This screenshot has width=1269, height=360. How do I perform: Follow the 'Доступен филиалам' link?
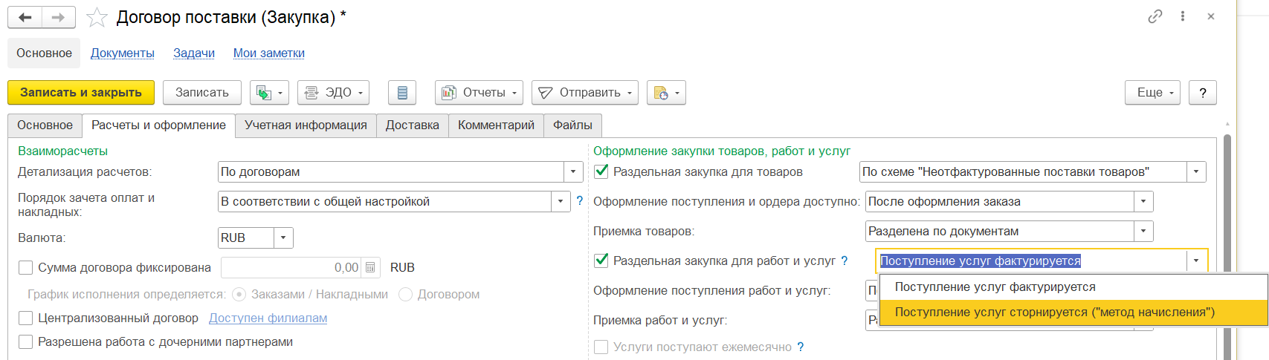pos(268,318)
